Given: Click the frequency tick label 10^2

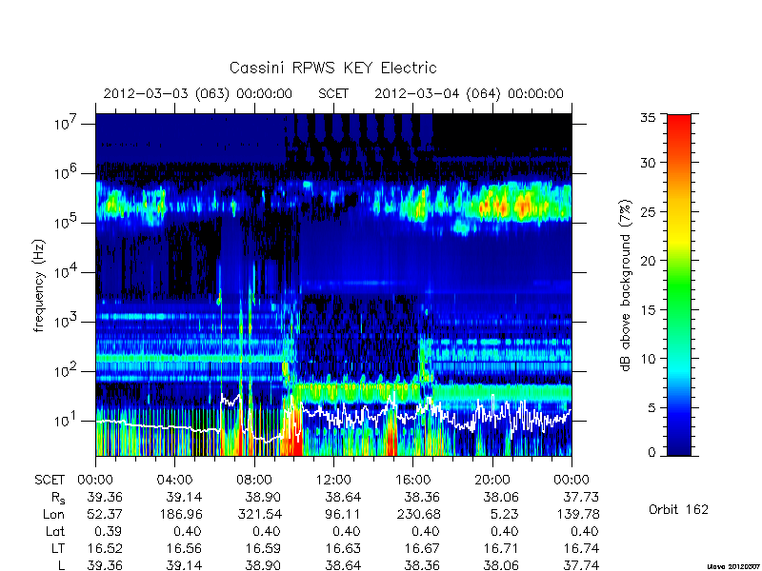Looking at the screenshot, I should coord(66,371).
